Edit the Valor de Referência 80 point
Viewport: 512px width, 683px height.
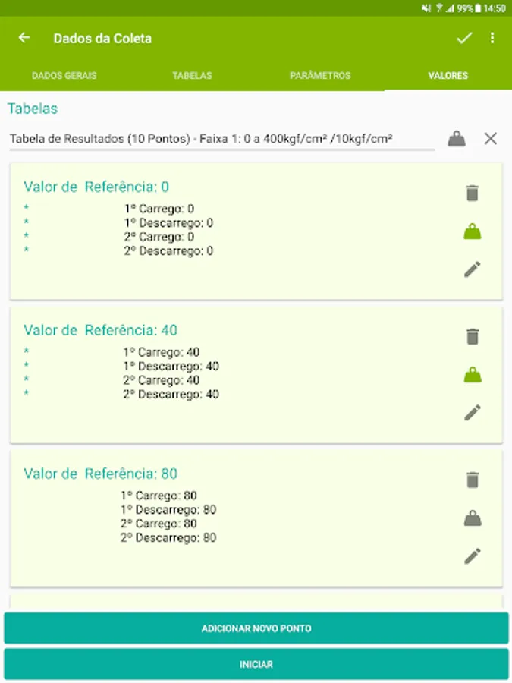pos(473,556)
